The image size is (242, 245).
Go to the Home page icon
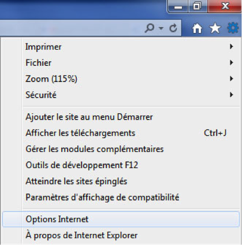[x=198, y=28]
